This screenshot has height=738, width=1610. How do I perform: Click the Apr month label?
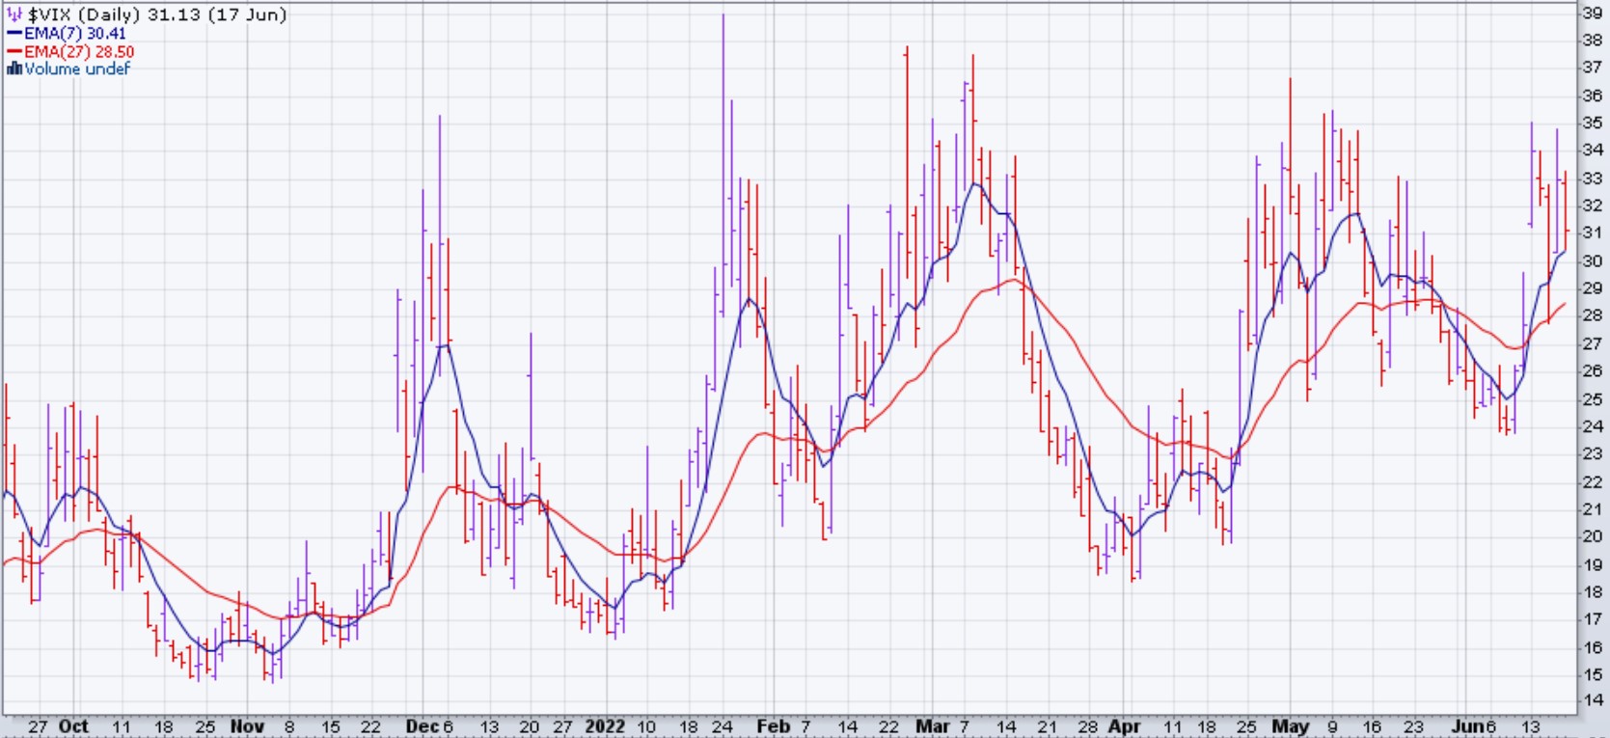(x=1124, y=726)
